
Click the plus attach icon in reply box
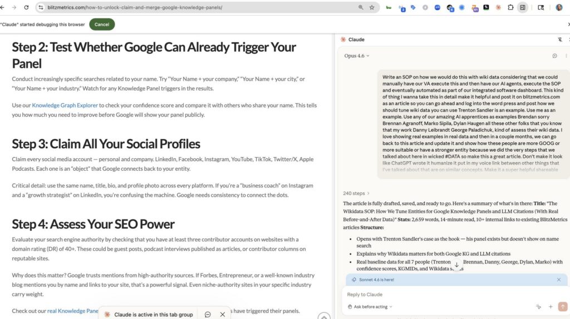pyautogui.click(x=551, y=307)
